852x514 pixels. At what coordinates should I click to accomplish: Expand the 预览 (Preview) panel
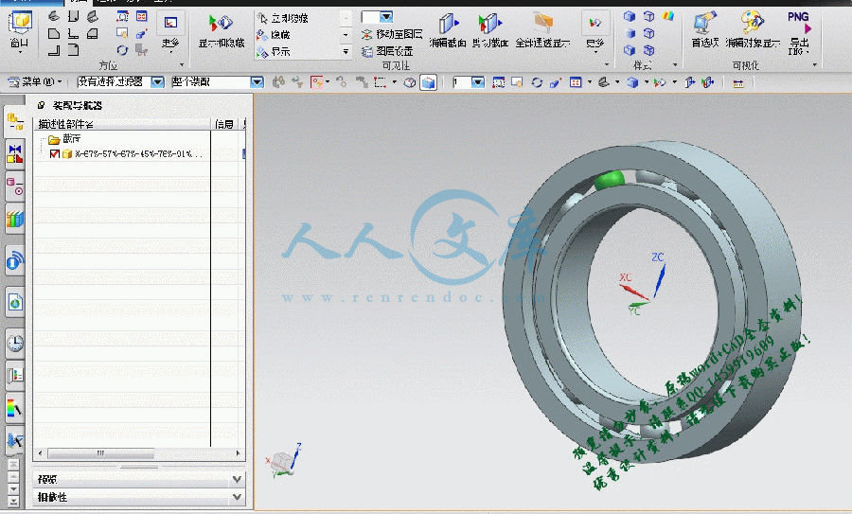point(139,479)
